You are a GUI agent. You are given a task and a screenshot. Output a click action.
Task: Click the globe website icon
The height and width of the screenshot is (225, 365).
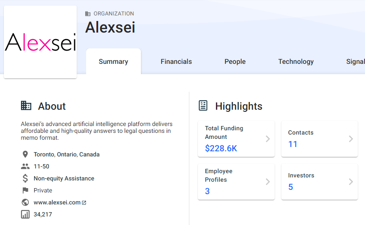pos(25,202)
